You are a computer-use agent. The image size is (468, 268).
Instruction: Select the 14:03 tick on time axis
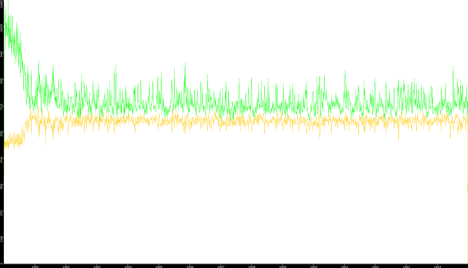click(x=97, y=266)
